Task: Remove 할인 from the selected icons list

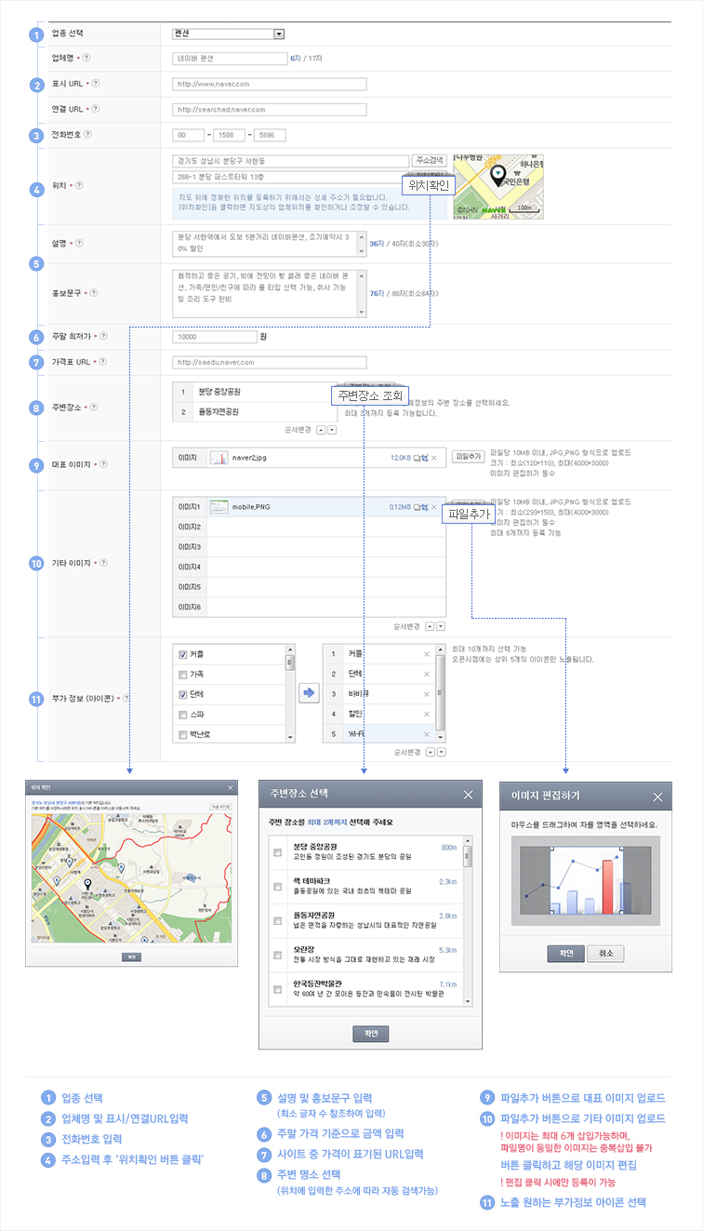Action: click(x=427, y=715)
